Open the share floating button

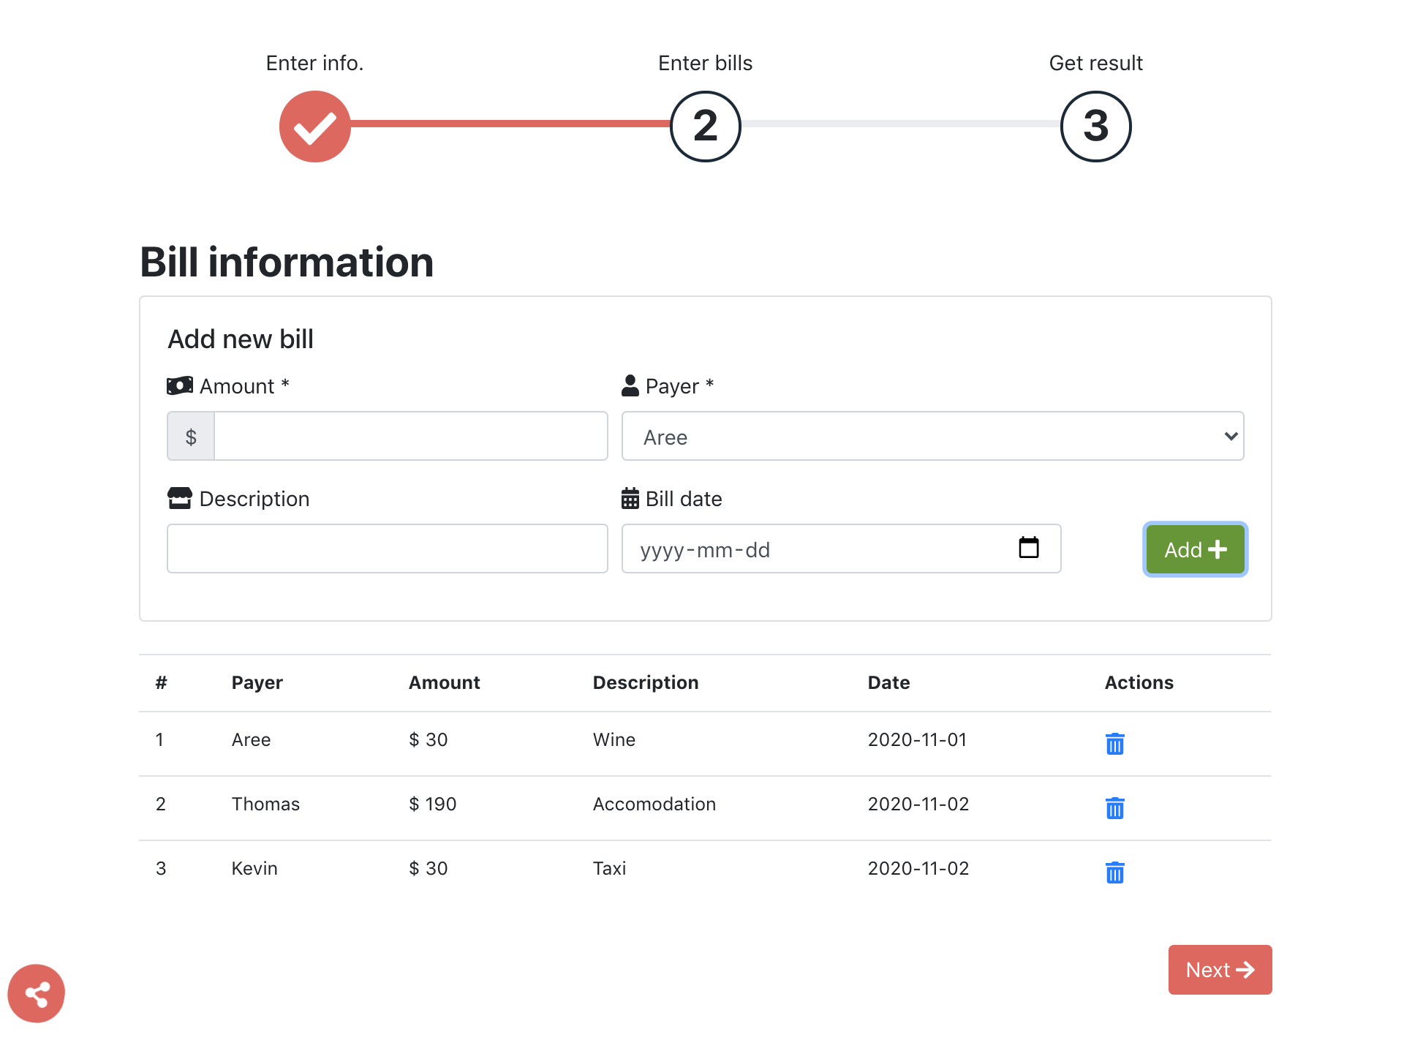[x=36, y=992]
